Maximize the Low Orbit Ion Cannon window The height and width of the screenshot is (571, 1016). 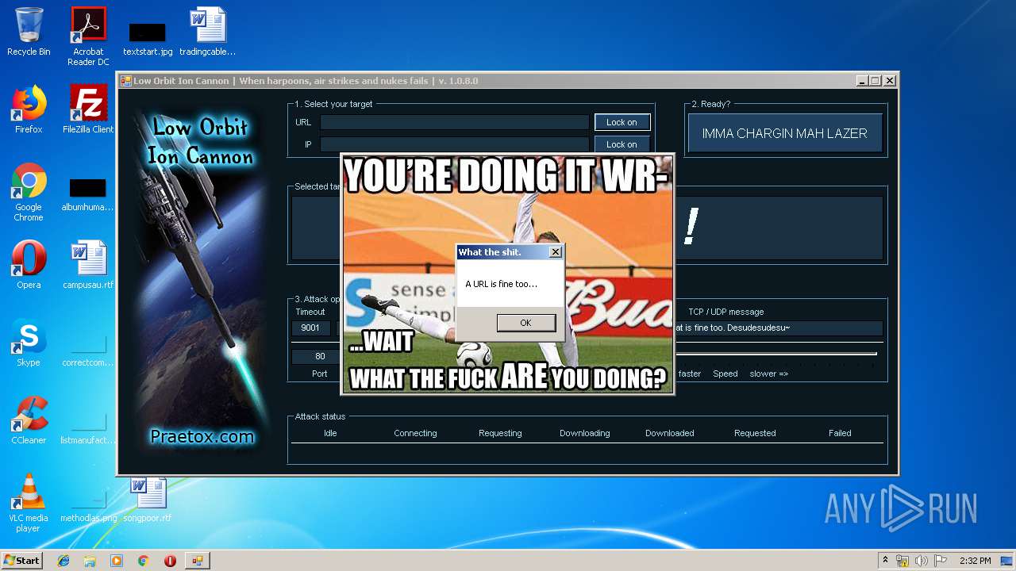click(876, 81)
